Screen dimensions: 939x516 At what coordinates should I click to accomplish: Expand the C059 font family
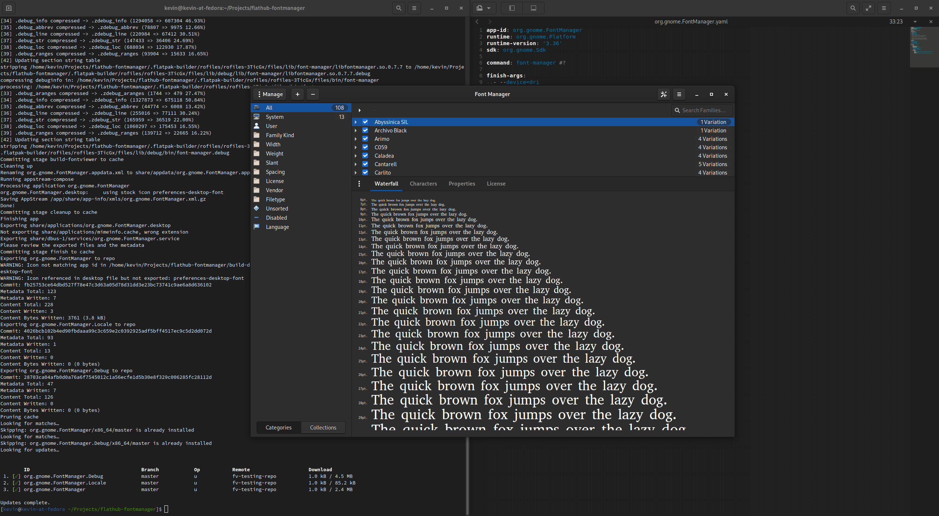coord(356,147)
